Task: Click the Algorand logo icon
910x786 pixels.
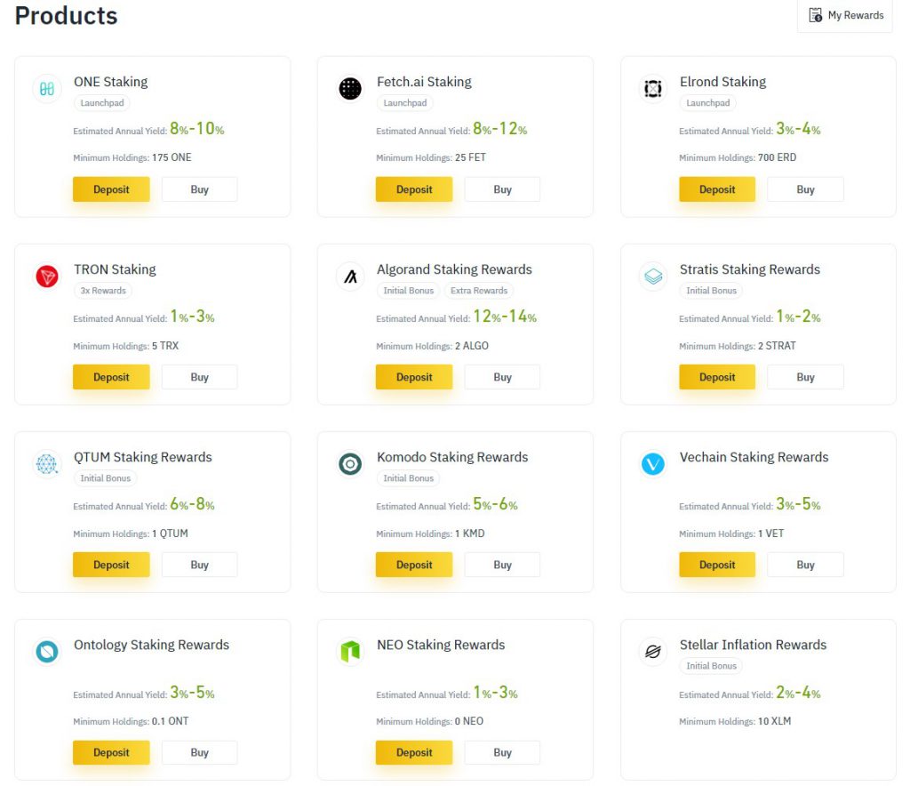Action: pyautogui.click(x=350, y=277)
